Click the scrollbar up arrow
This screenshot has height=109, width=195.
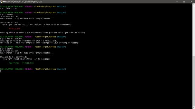(x=194, y=5)
